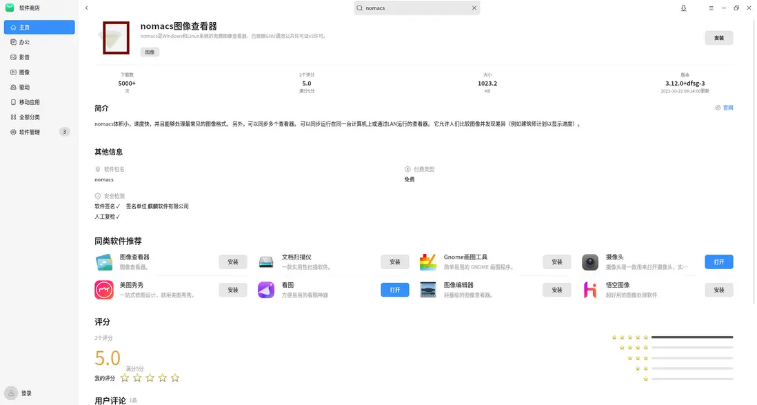Select 图像 category in sidebar

tap(39, 72)
